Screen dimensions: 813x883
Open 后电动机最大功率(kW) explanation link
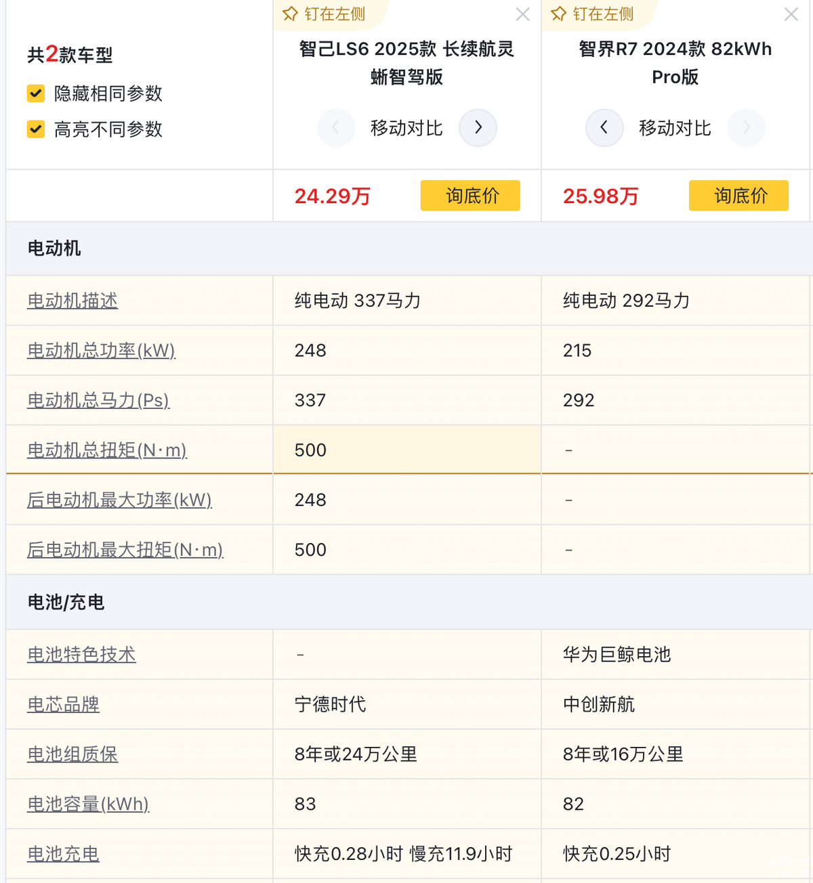(x=119, y=500)
